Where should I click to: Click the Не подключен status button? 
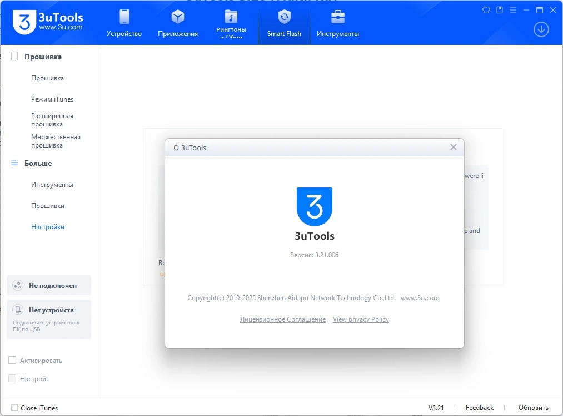pyautogui.click(x=49, y=285)
